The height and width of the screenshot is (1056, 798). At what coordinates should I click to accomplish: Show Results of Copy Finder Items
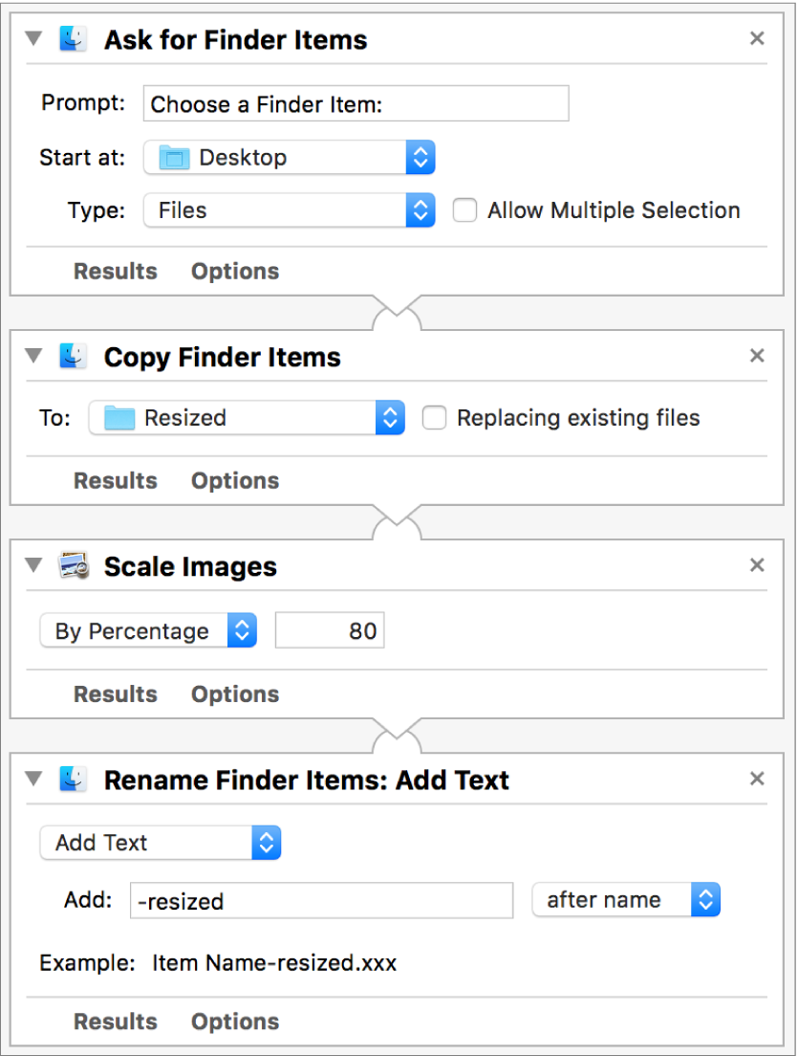pyautogui.click(x=116, y=481)
